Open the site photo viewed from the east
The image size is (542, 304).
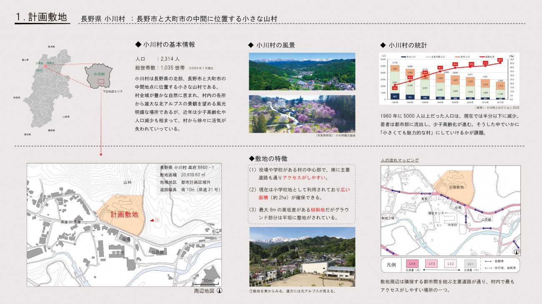click(x=302, y=256)
